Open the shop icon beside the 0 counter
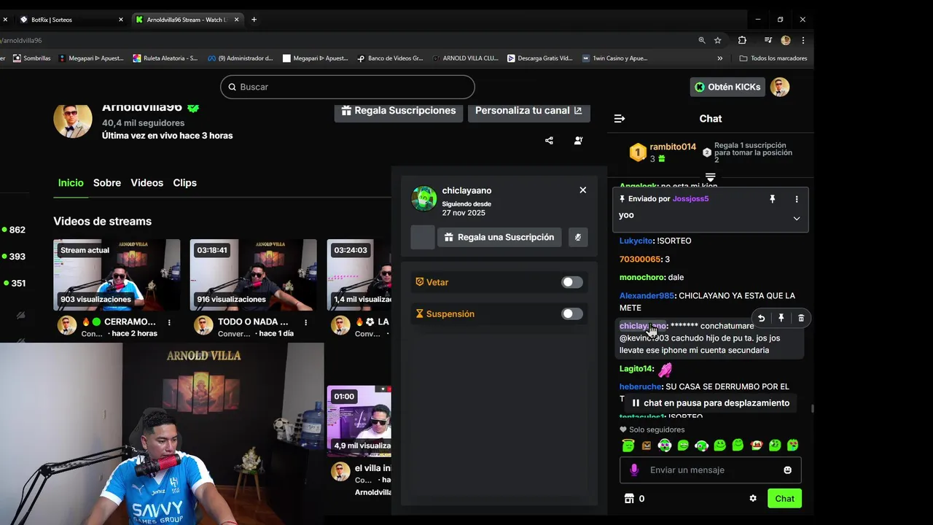This screenshot has height=525, width=933. [629, 499]
